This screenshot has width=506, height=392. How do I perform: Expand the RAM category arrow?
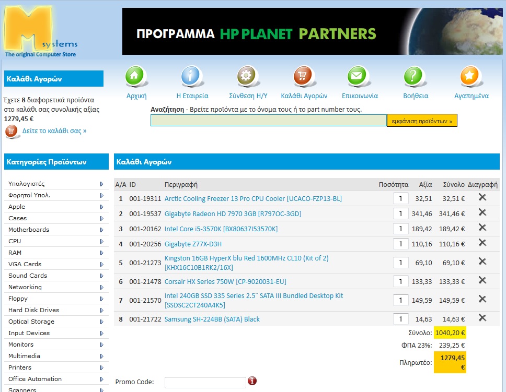point(101,253)
